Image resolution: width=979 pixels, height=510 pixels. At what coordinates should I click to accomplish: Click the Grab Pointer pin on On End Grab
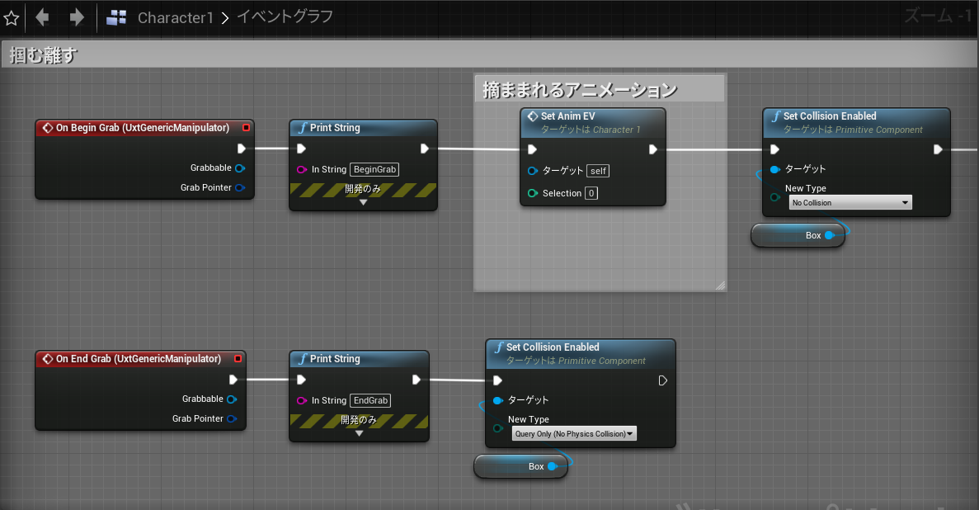232,418
